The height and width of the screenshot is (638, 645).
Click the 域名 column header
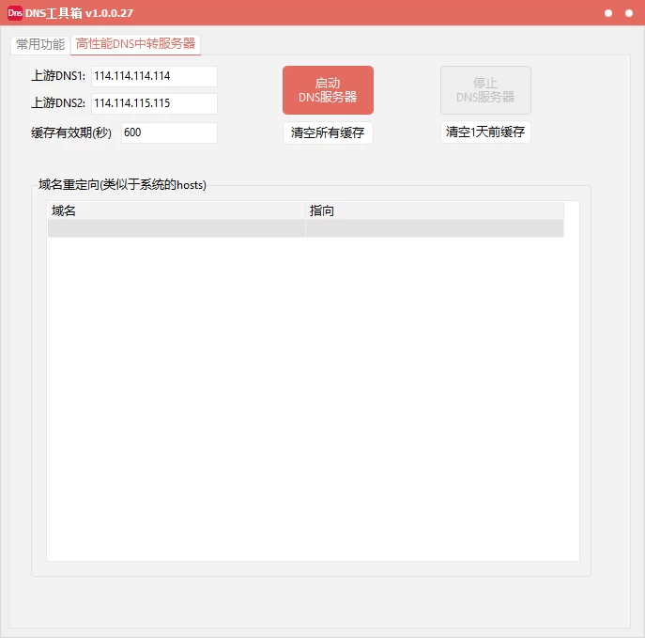click(x=177, y=210)
